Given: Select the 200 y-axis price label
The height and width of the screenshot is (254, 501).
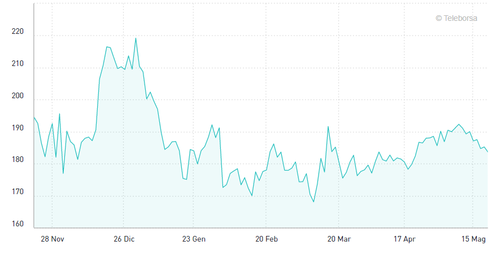Looking at the screenshot, I should click(18, 97).
